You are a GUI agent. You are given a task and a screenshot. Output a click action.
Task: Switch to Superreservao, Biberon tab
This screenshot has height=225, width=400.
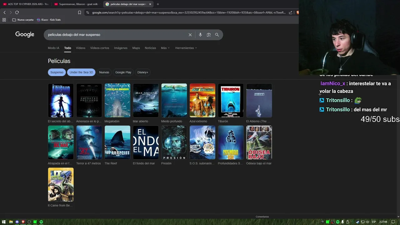click(x=77, y=4)
